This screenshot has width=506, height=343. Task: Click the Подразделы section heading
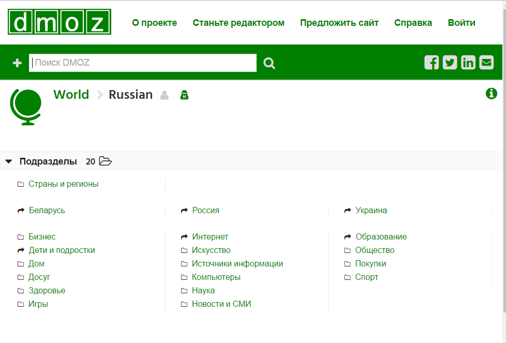[x=48, y=161]
